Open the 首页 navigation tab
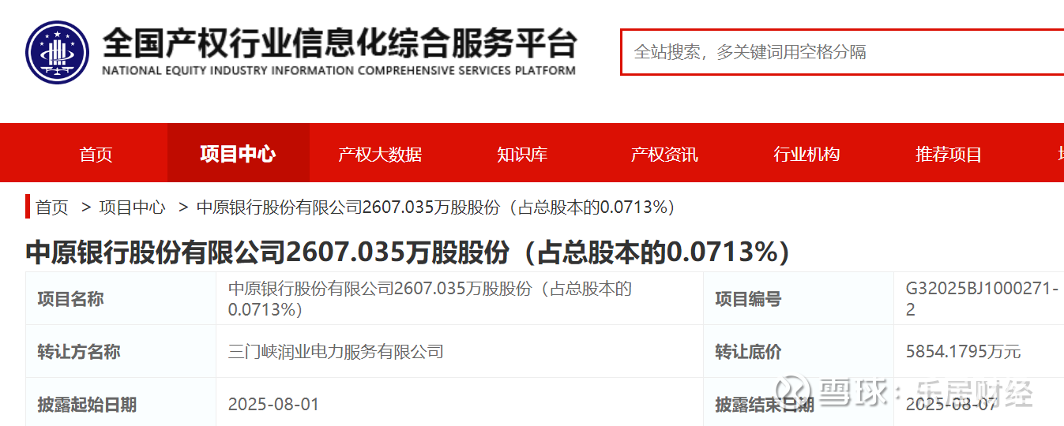 coord(96,154)
